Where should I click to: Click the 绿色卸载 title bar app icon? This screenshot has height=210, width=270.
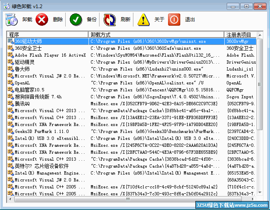pos(7,7)
